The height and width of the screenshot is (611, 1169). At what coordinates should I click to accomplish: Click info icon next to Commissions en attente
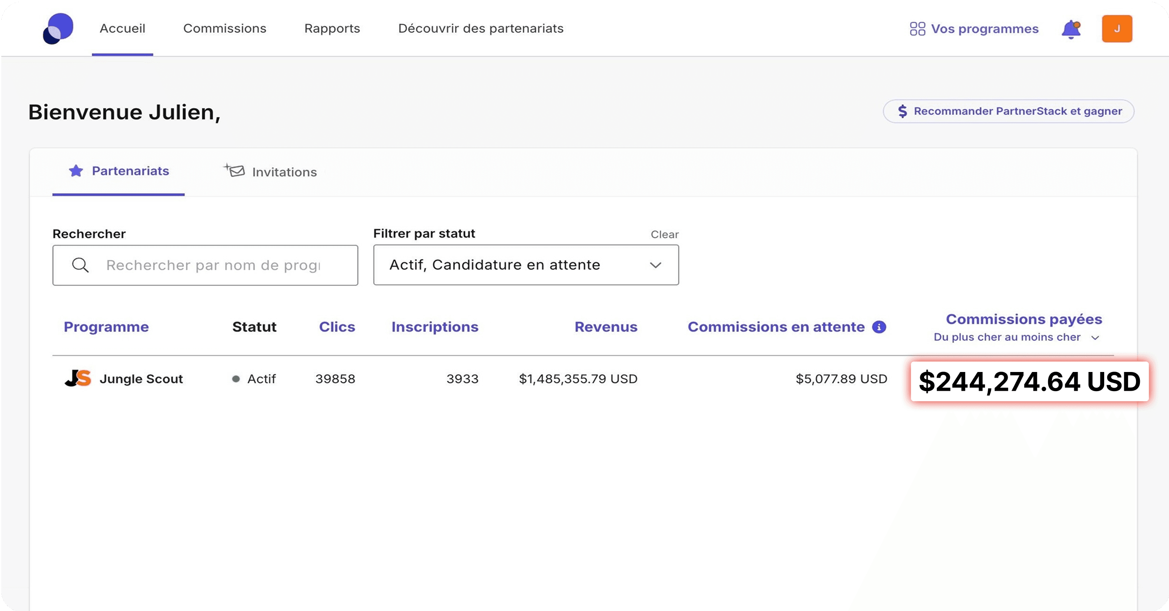point(879,327)
